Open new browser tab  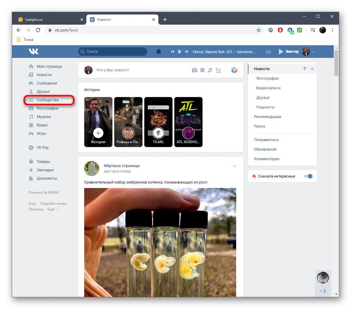coord(165,20)
